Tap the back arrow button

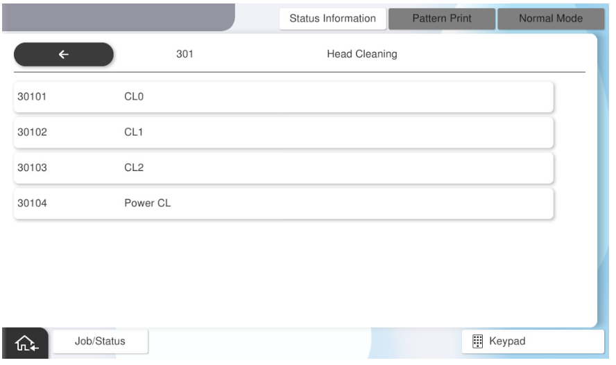[63, 54]
